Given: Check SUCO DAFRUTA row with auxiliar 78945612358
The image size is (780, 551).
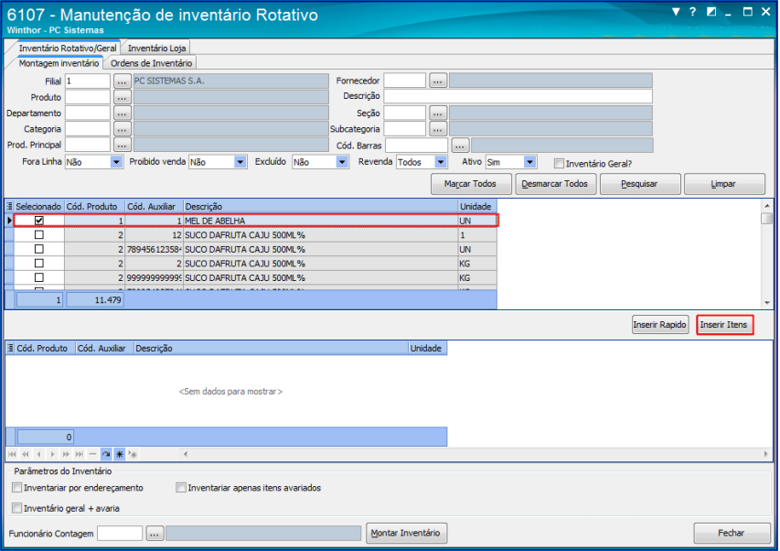Looking at the screenshot, I should (39, 249).
